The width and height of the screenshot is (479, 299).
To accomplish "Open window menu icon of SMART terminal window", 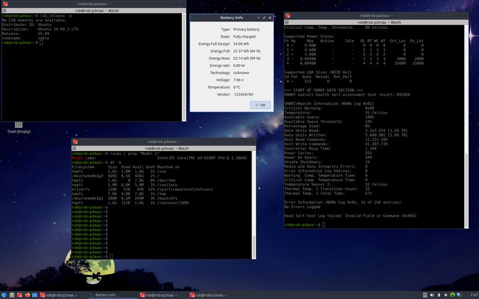I will tap(288, 16).
